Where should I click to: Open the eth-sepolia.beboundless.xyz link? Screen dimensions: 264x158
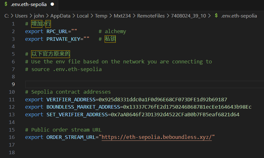click(156, 137)
